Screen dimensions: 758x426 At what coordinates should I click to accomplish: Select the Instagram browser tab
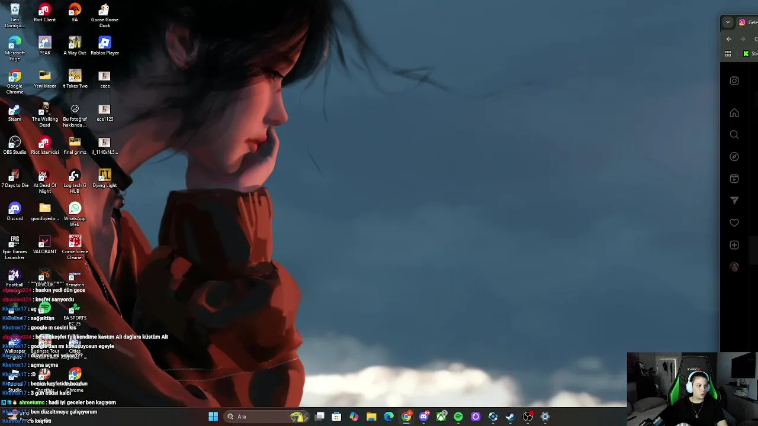pyautogui.click(x=747, y=22)
